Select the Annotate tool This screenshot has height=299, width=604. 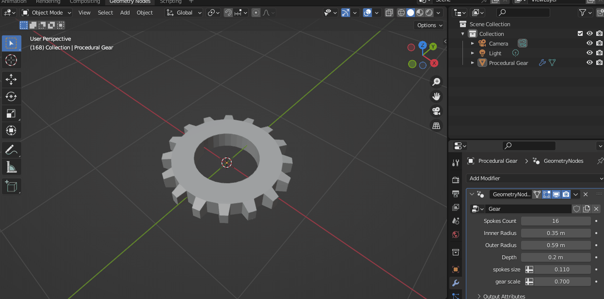[11, 150]
